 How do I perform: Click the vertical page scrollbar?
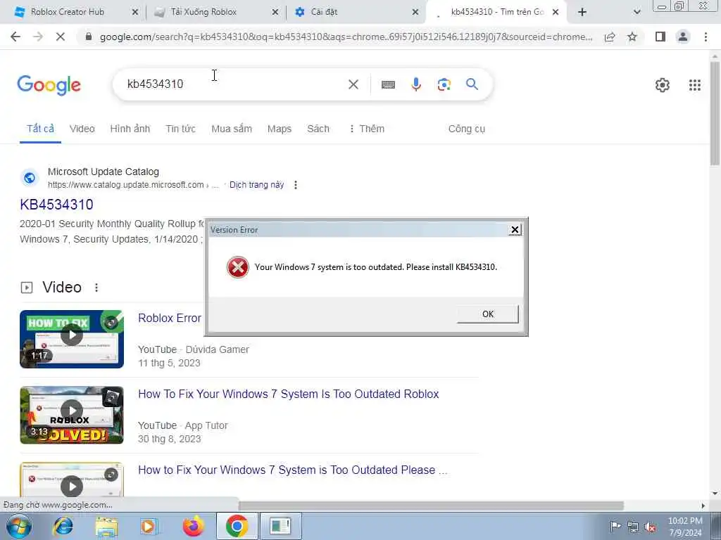(715, 113)
